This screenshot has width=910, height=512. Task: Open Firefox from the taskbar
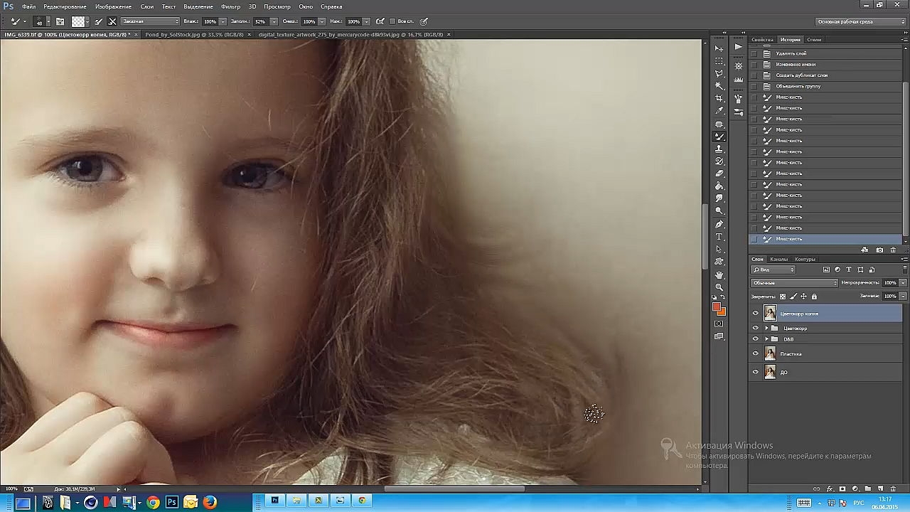coord(210,503)
